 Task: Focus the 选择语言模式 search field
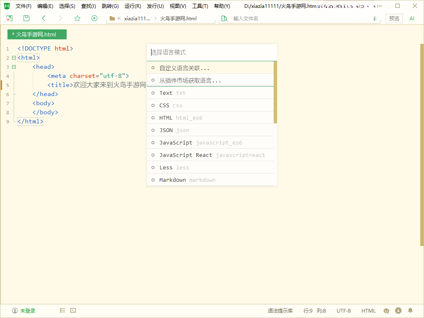(x=212, y=52)
